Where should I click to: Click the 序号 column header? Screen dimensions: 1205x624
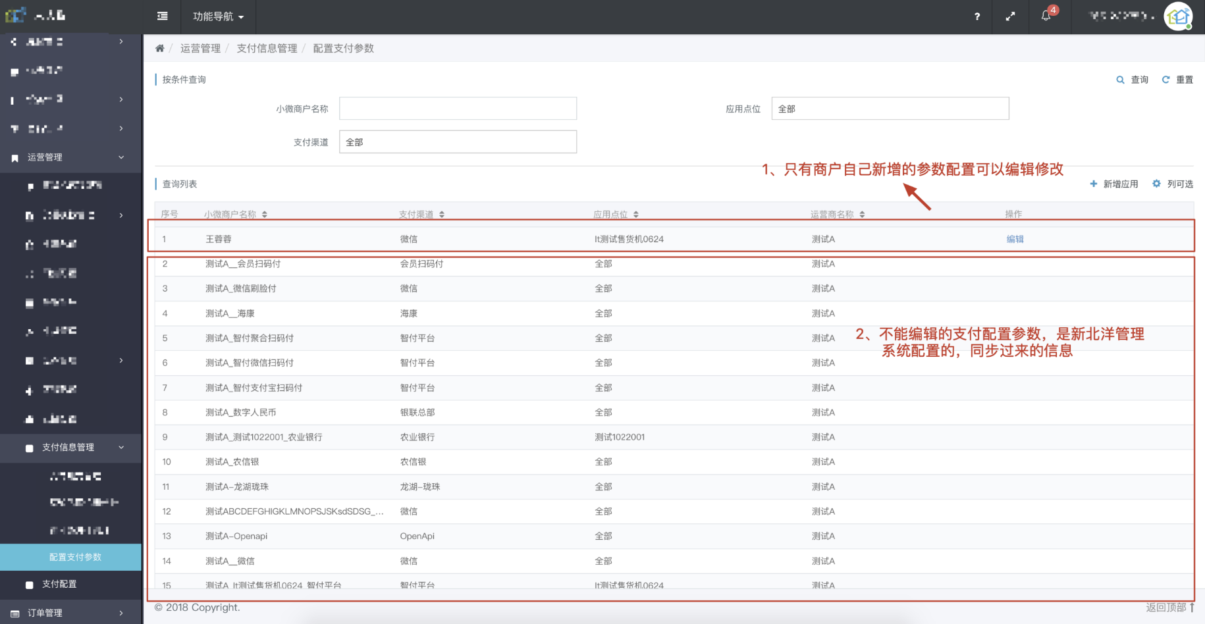(169, 214)
